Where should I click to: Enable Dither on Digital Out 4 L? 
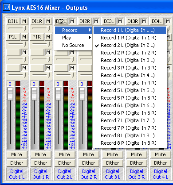(x=161, y=163)
